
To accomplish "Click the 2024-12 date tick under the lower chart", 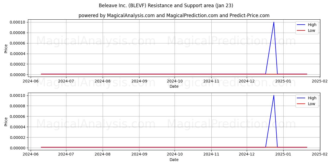I will point(247,155).
